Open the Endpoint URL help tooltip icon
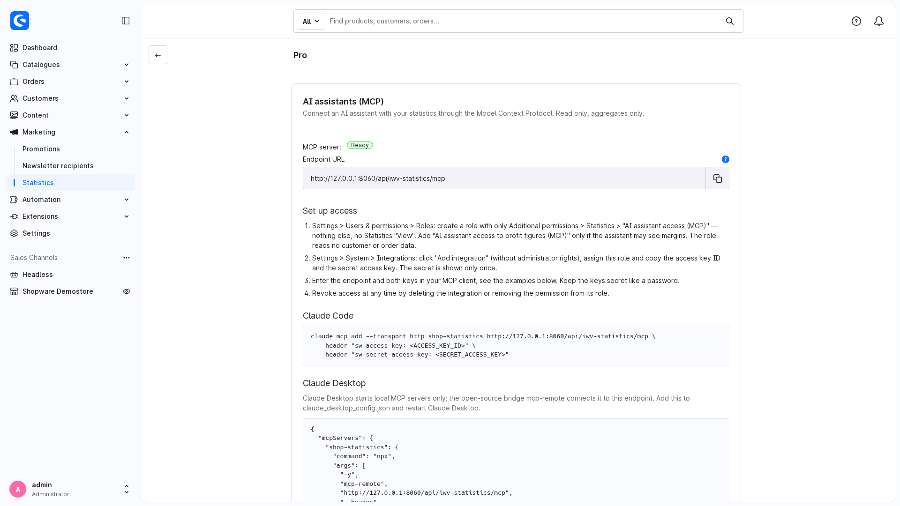Screen dimensions: 900x506 point(726,159)
